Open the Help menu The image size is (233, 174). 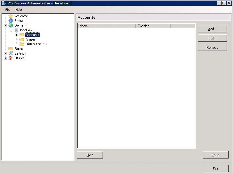[18, 10]
